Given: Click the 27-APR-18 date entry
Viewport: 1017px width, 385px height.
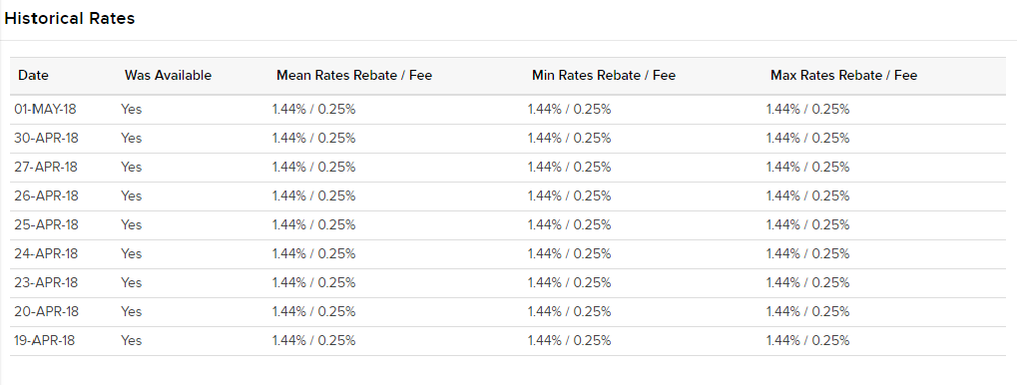Looking at the screenshot, I should click(x=45, y=168).
